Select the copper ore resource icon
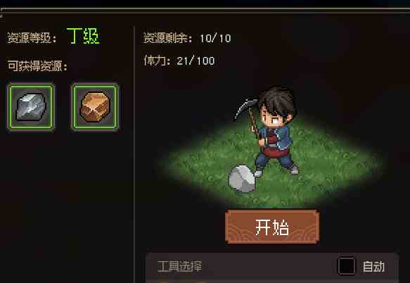Screen dimensions: 410x283 (95, 107)
